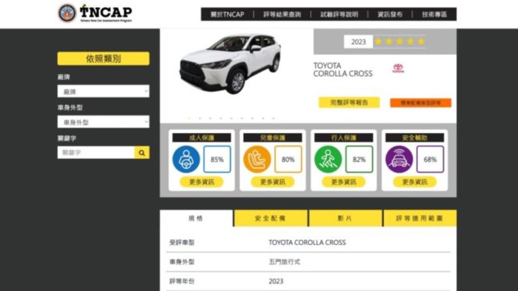Click the safety assist purple car icon
Screen dimensions: 518x291
(x=399, y=159)
